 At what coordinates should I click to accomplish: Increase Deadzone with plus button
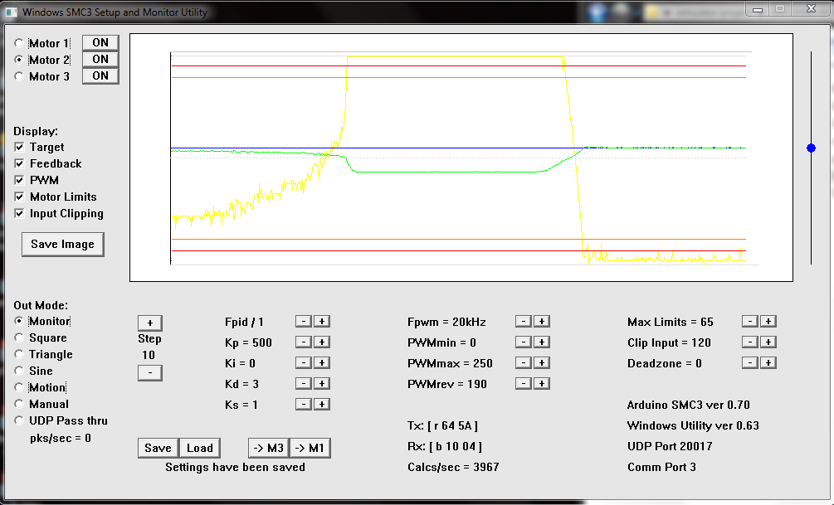(768, 362)
